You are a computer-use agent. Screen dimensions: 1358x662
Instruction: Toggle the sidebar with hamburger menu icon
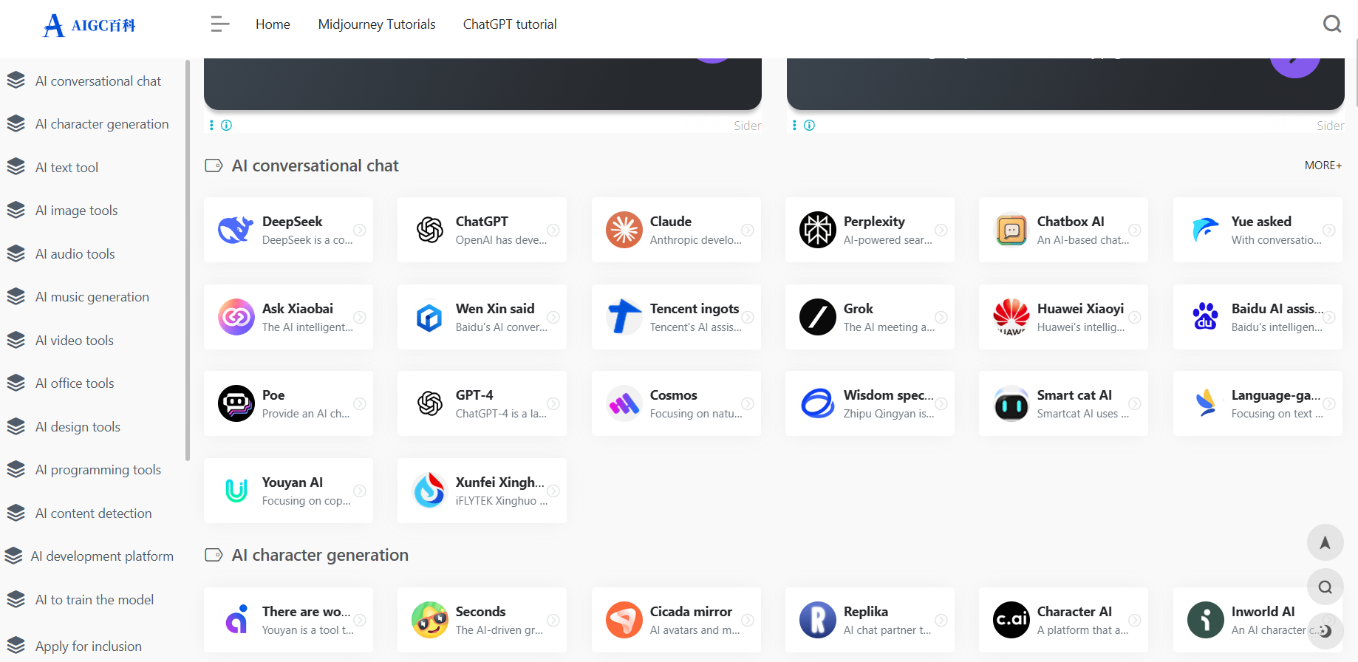tap(219, 24)
